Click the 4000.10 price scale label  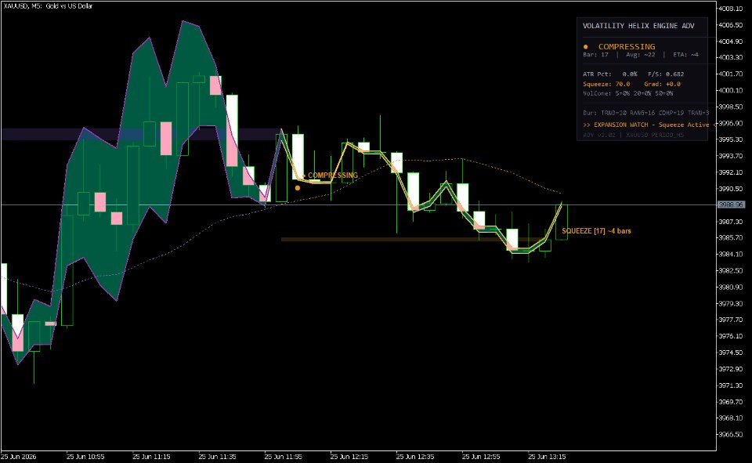pos(730,90)
